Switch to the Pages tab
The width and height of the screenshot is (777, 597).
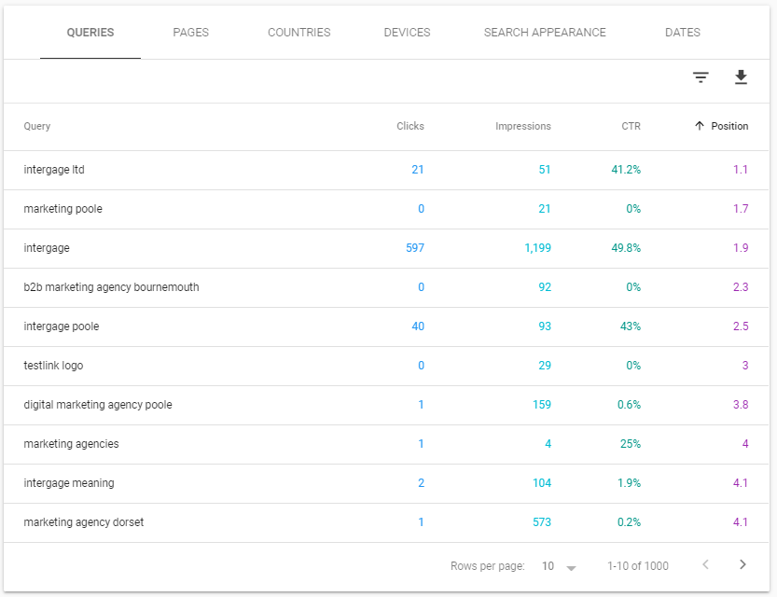tap(191, 33)
